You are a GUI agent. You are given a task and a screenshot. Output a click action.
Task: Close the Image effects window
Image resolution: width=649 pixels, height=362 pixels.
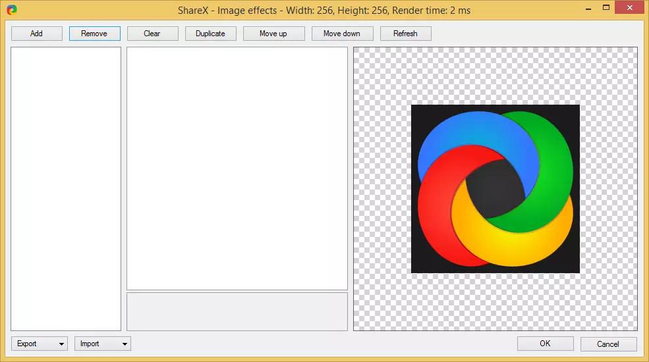631,8
